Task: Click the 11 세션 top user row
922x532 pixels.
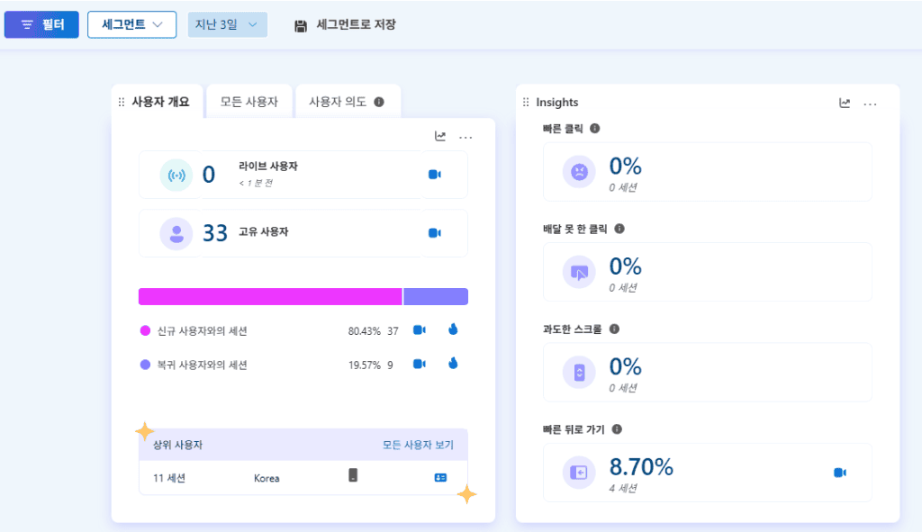Action: (x=303, y=477)
